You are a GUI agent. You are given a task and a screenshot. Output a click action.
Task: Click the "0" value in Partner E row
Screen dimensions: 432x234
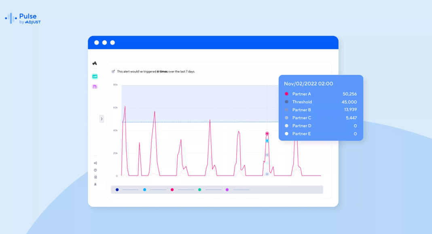[x=355, y=134]
